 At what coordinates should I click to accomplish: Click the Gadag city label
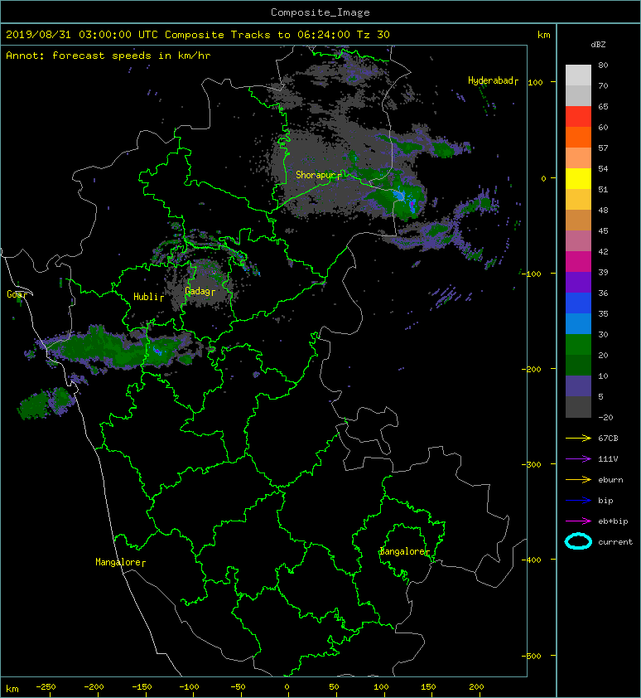(x=197, y=291)
